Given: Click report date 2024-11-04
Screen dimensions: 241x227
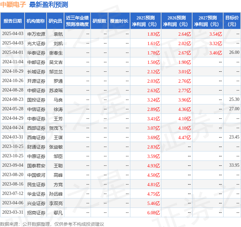Looking at the screenshot, I should click(x=13, y=62).
